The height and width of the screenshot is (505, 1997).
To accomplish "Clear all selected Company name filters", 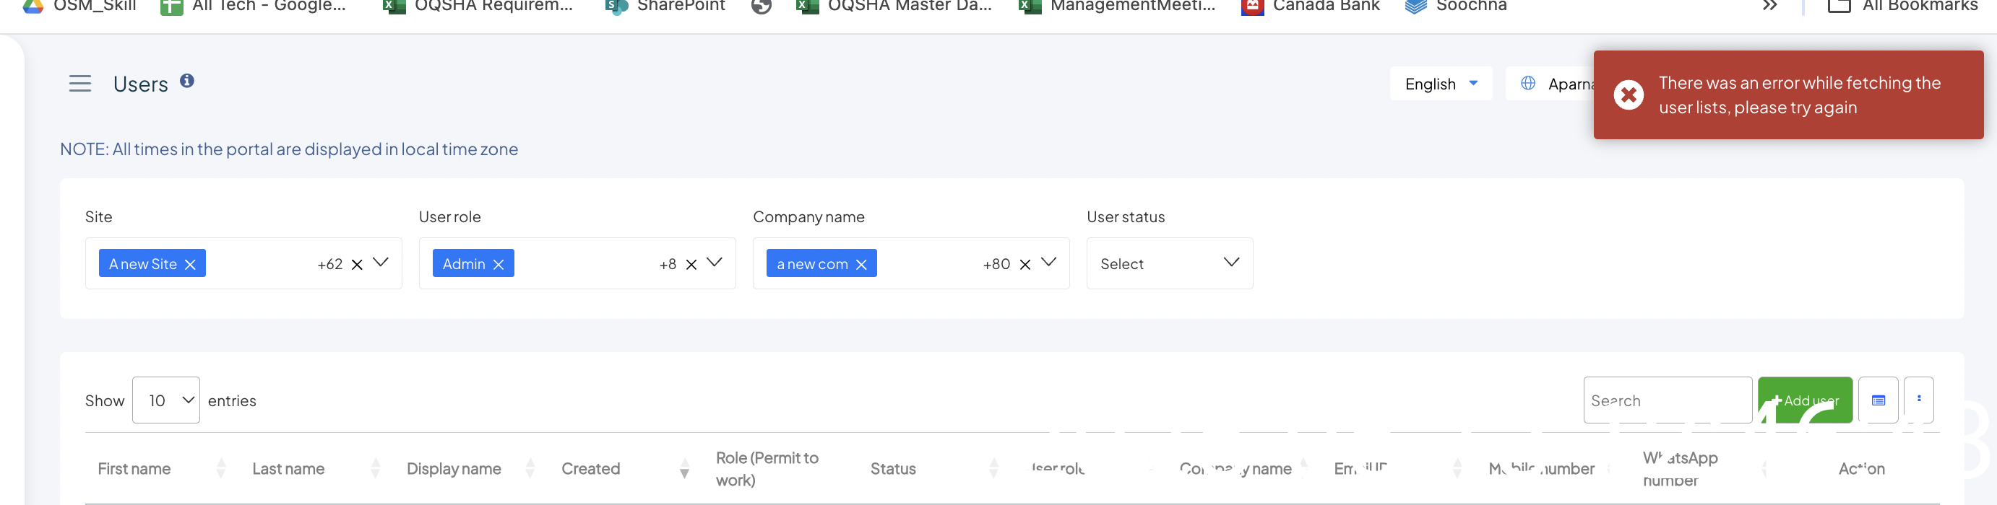I will [x=1025, y=265].
